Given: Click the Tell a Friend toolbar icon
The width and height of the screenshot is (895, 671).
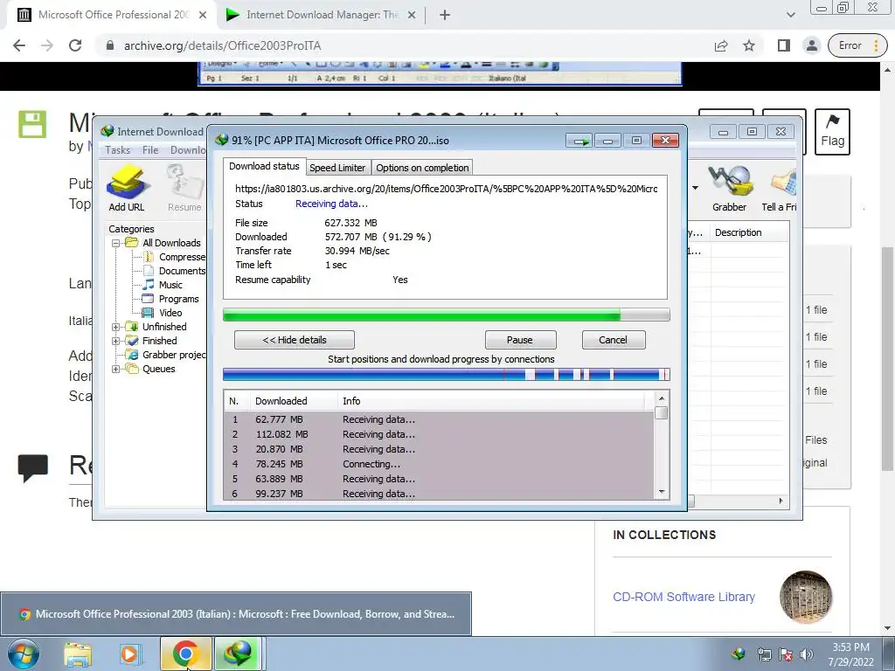Looking at the screenshot, I should point(780,189).
